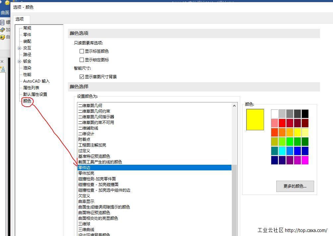Enable 显示标签颜色 checkbox
This screenshot has width=333, height=236.
pos(82,51)
